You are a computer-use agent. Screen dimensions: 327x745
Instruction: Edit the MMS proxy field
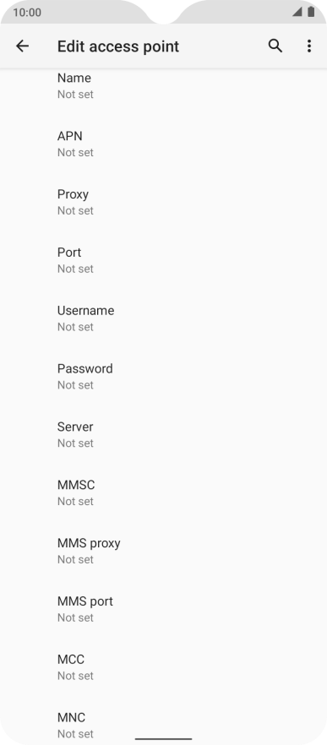[x=164, y=551]
